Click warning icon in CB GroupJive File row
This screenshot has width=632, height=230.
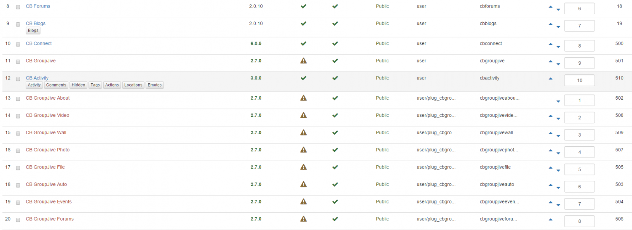tap(303, 167)
